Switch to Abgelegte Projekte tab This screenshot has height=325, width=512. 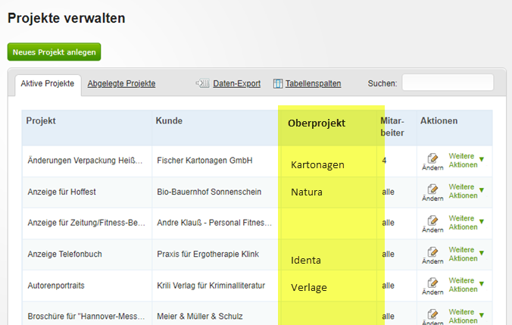121,83
